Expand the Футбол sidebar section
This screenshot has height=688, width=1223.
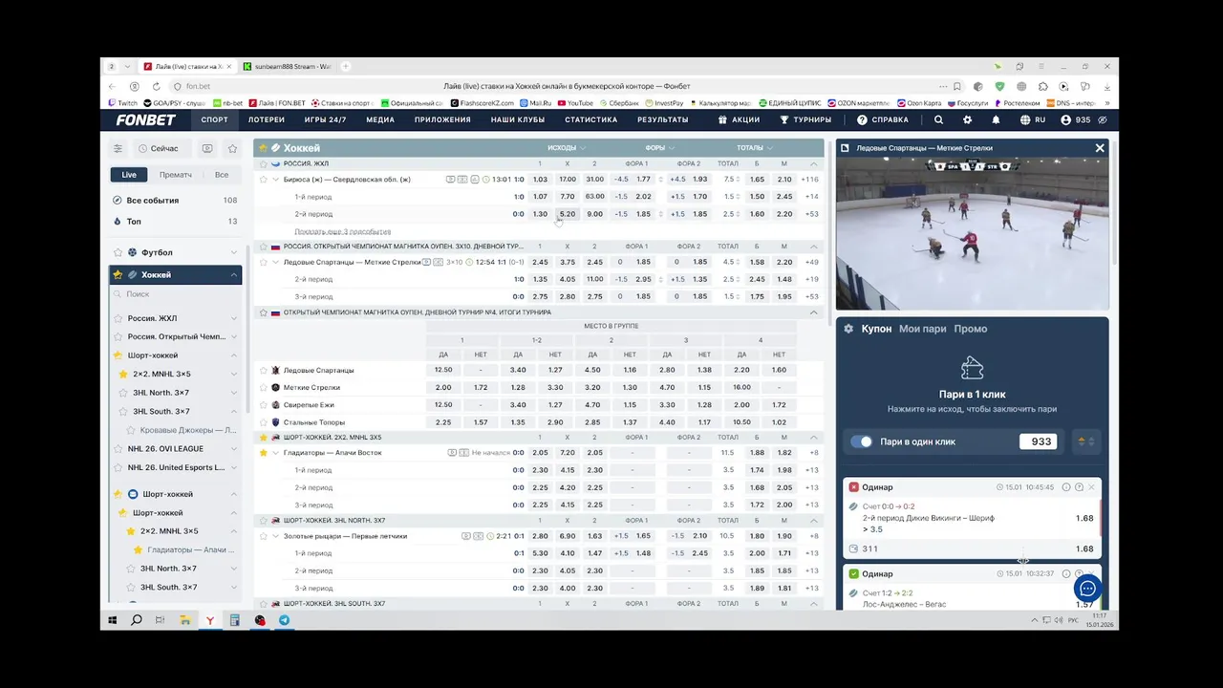click(234, 252)
